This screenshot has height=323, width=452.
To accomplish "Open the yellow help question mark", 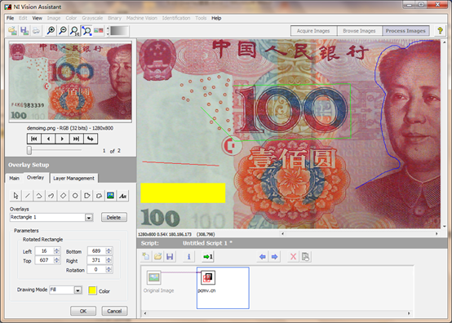I will tap(440, 30).
